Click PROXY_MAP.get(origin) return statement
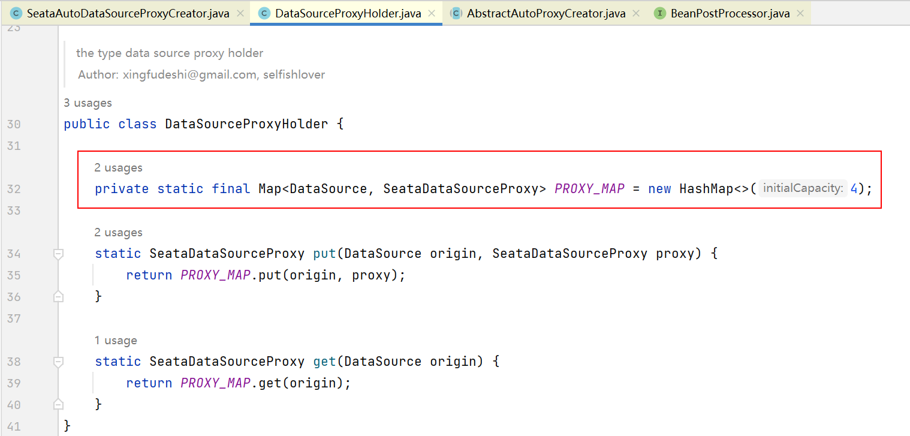The image size is (910, 436). point(238,383)
